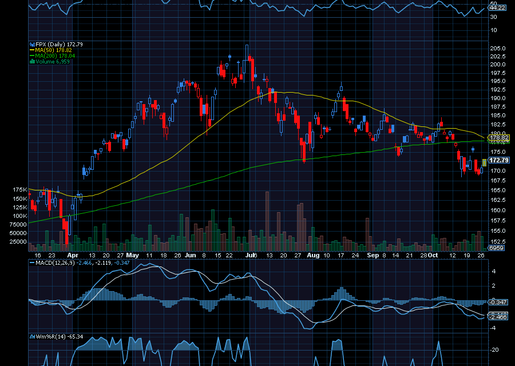
Task: Click the 22 date label in June
Action: [x=229, y=256]
